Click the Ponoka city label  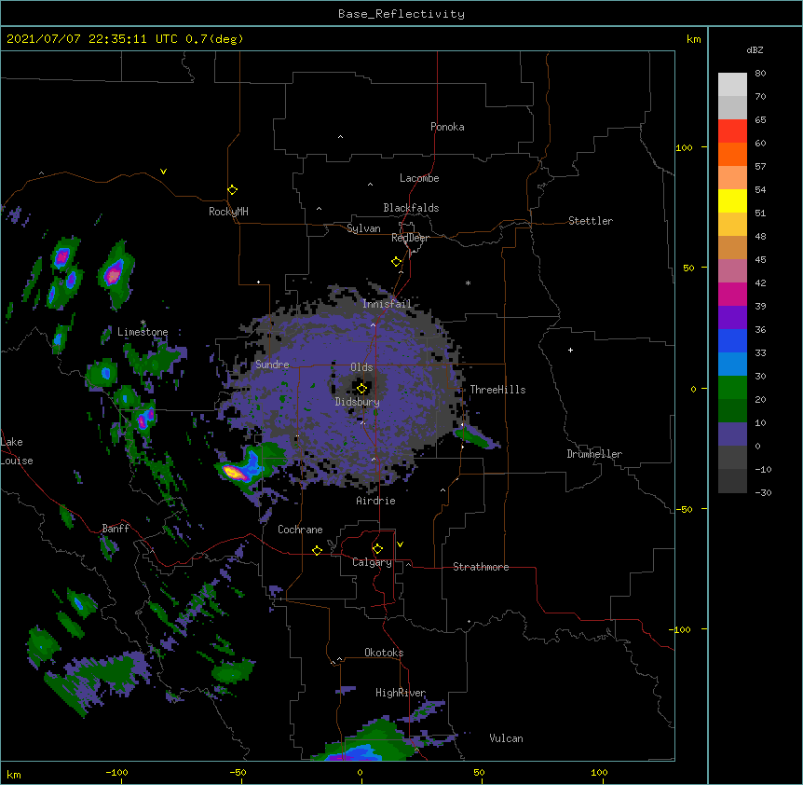[x=447, y=127]
